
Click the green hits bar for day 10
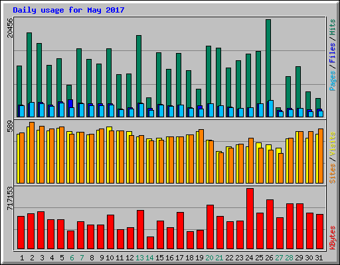[x=109, y=75]
